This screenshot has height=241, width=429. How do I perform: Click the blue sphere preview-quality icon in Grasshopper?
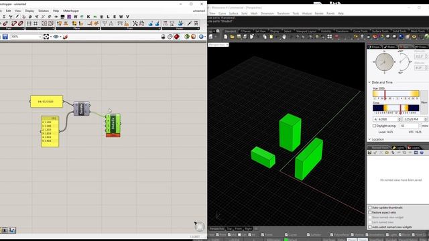tap(201, 37)
